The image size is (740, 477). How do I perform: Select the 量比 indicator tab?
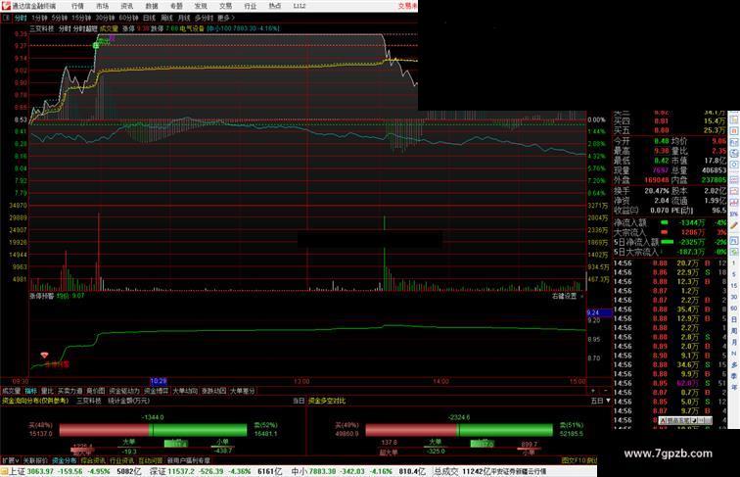(47, 391)
